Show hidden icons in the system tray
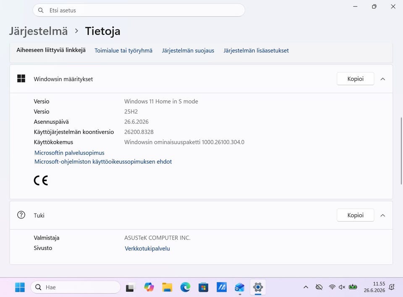This screenshot has width=403, height=297. click(x=306, y=287)
